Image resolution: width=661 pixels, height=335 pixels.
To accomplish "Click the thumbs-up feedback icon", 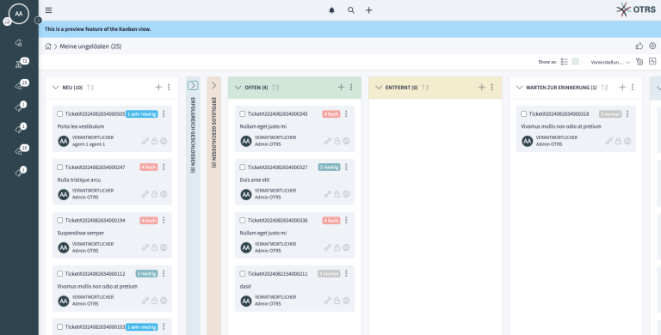I will tap(639, 46).
